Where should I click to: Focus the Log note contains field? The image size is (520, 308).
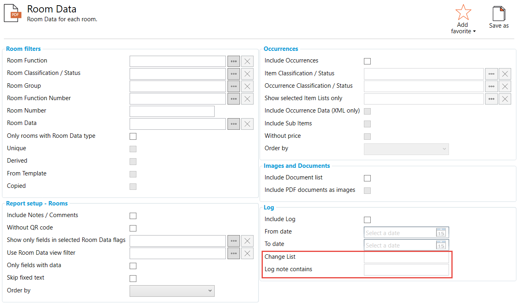click(406, 270)
